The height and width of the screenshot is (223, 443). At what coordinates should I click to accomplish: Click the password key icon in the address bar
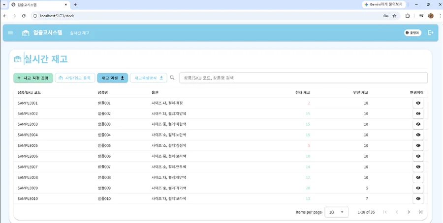pyautogui.click(x=385, y=16)
